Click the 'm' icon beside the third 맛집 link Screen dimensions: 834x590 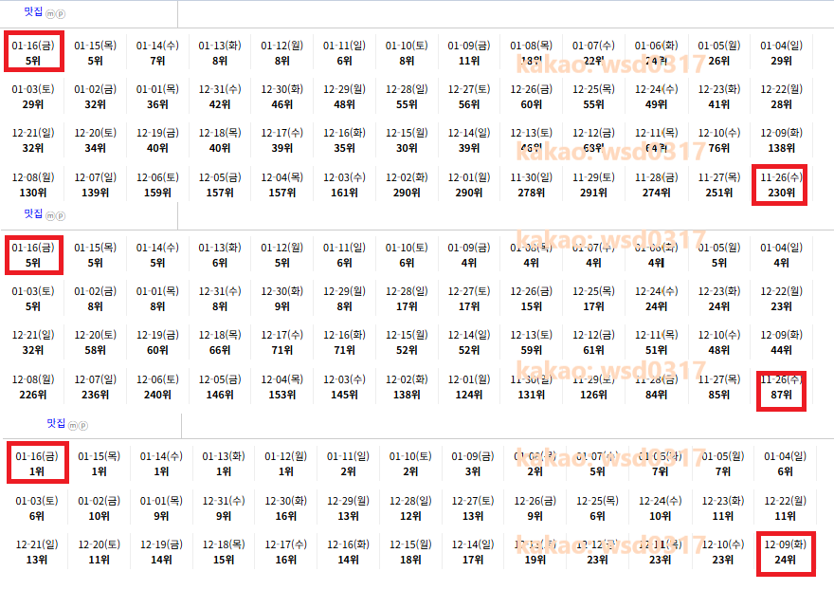(x=73, y=425)
